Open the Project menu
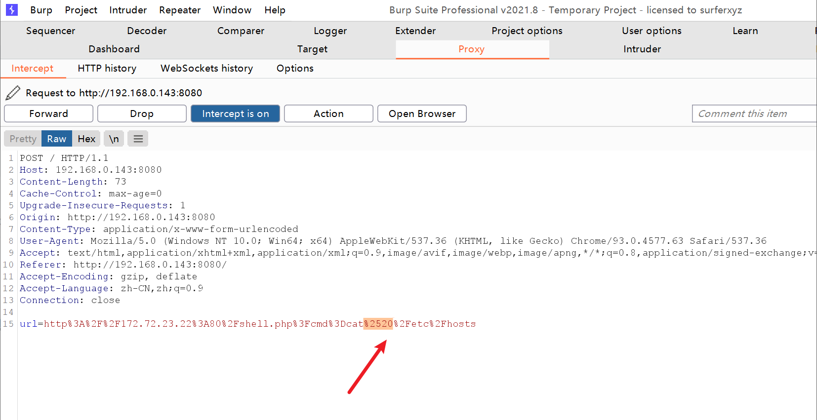This screenshot has height=420, width=817. point(81,10)
